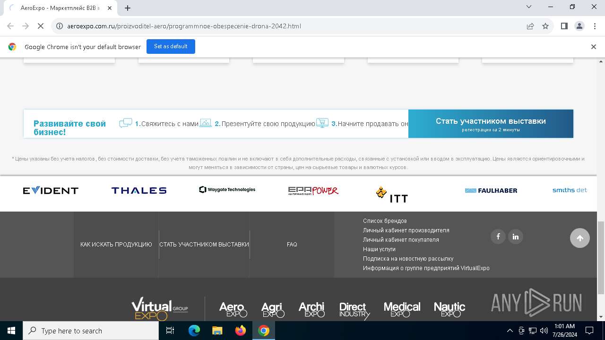Click the taskbar search box
The height and width of the screenshot is (340, 605).
tap(91, 331)
